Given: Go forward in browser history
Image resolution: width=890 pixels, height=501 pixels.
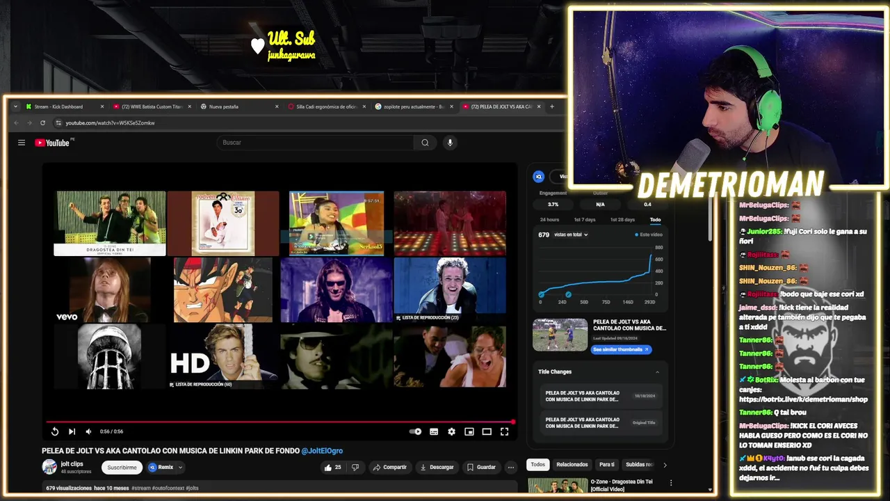Looking at the screenshot, I should point(29,122).
